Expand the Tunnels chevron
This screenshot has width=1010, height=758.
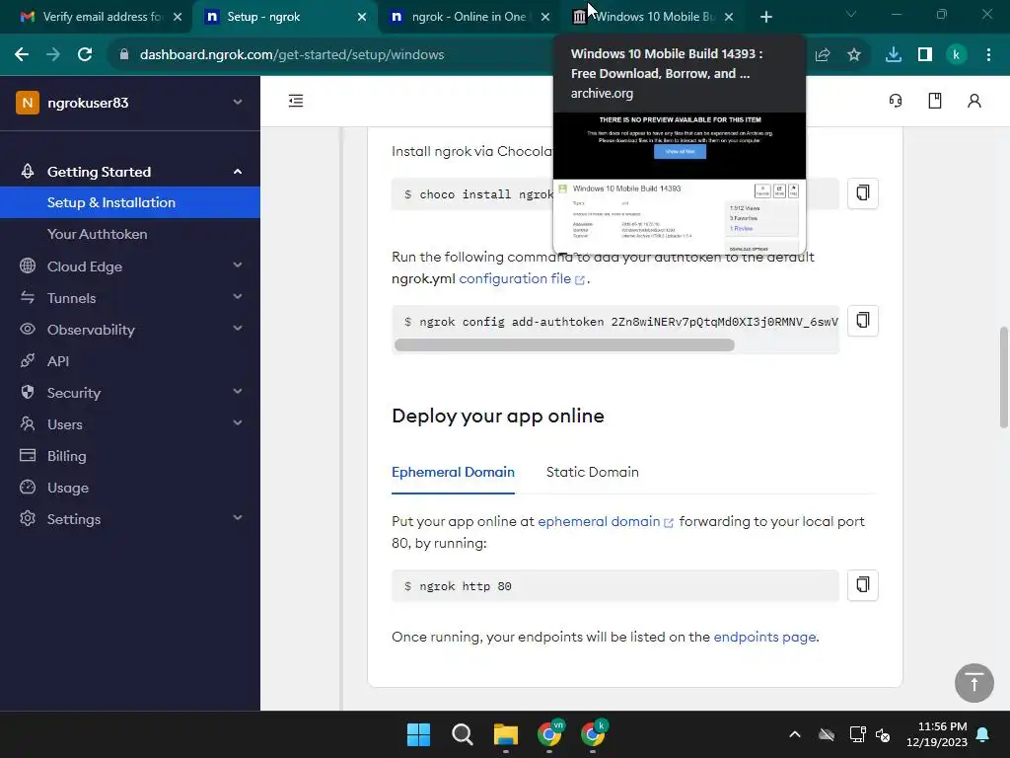coord(238,296)
